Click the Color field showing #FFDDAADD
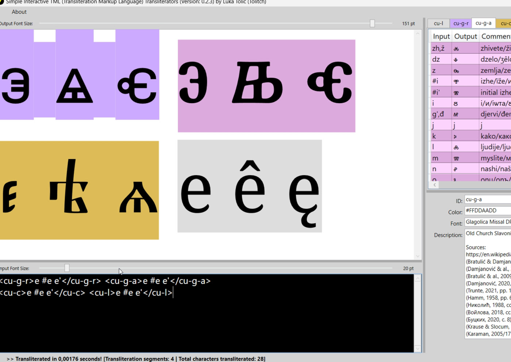The width and height of the screenshot is (511, 362). click(x=488, y=211)
